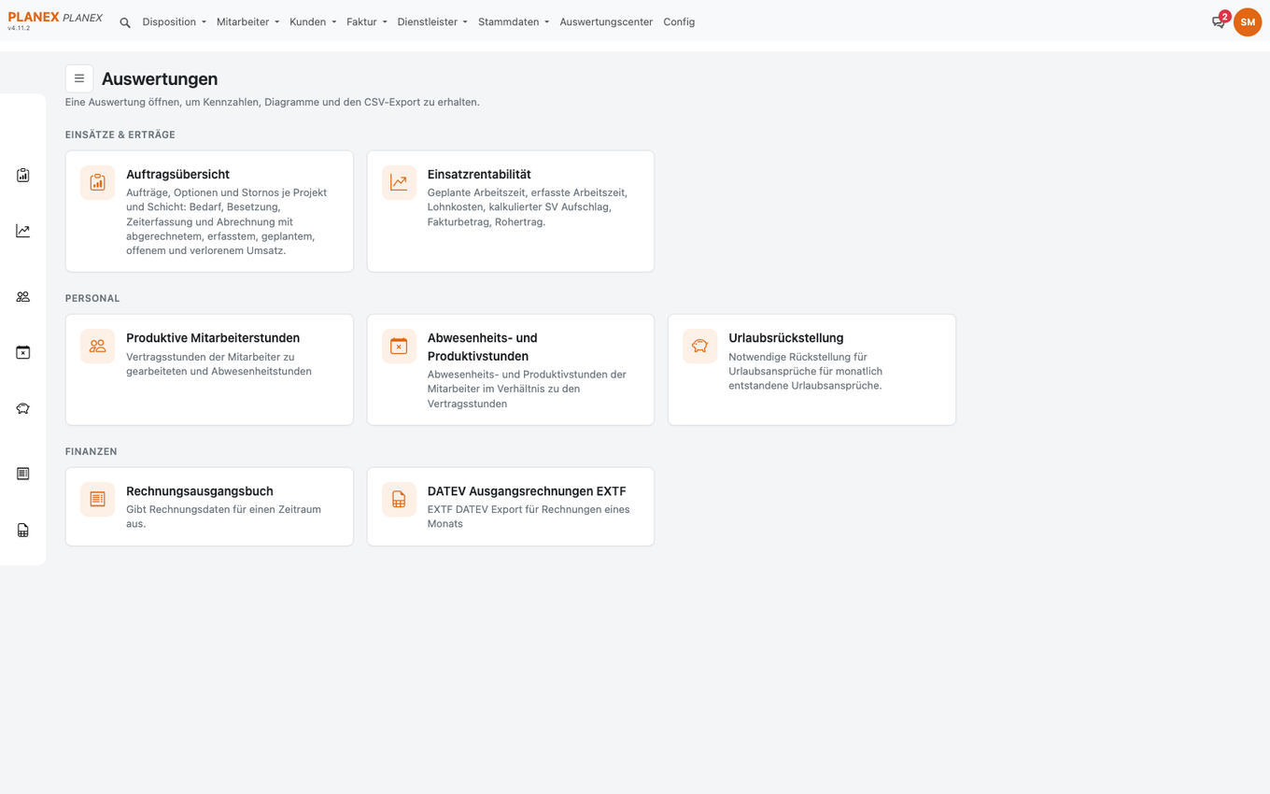Select sidebar DATEV spreadsheet file icon
Viewport: 1270px width, 794px height.
point(23,530)
